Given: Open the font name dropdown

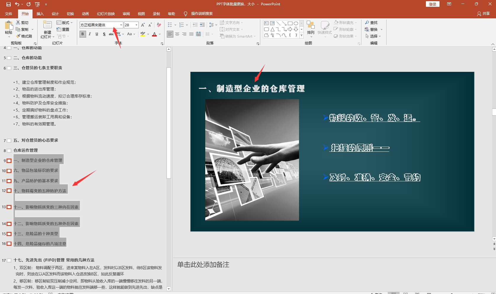Looking at the screenshot, I should pyautogui.click(x=121, y=25).
